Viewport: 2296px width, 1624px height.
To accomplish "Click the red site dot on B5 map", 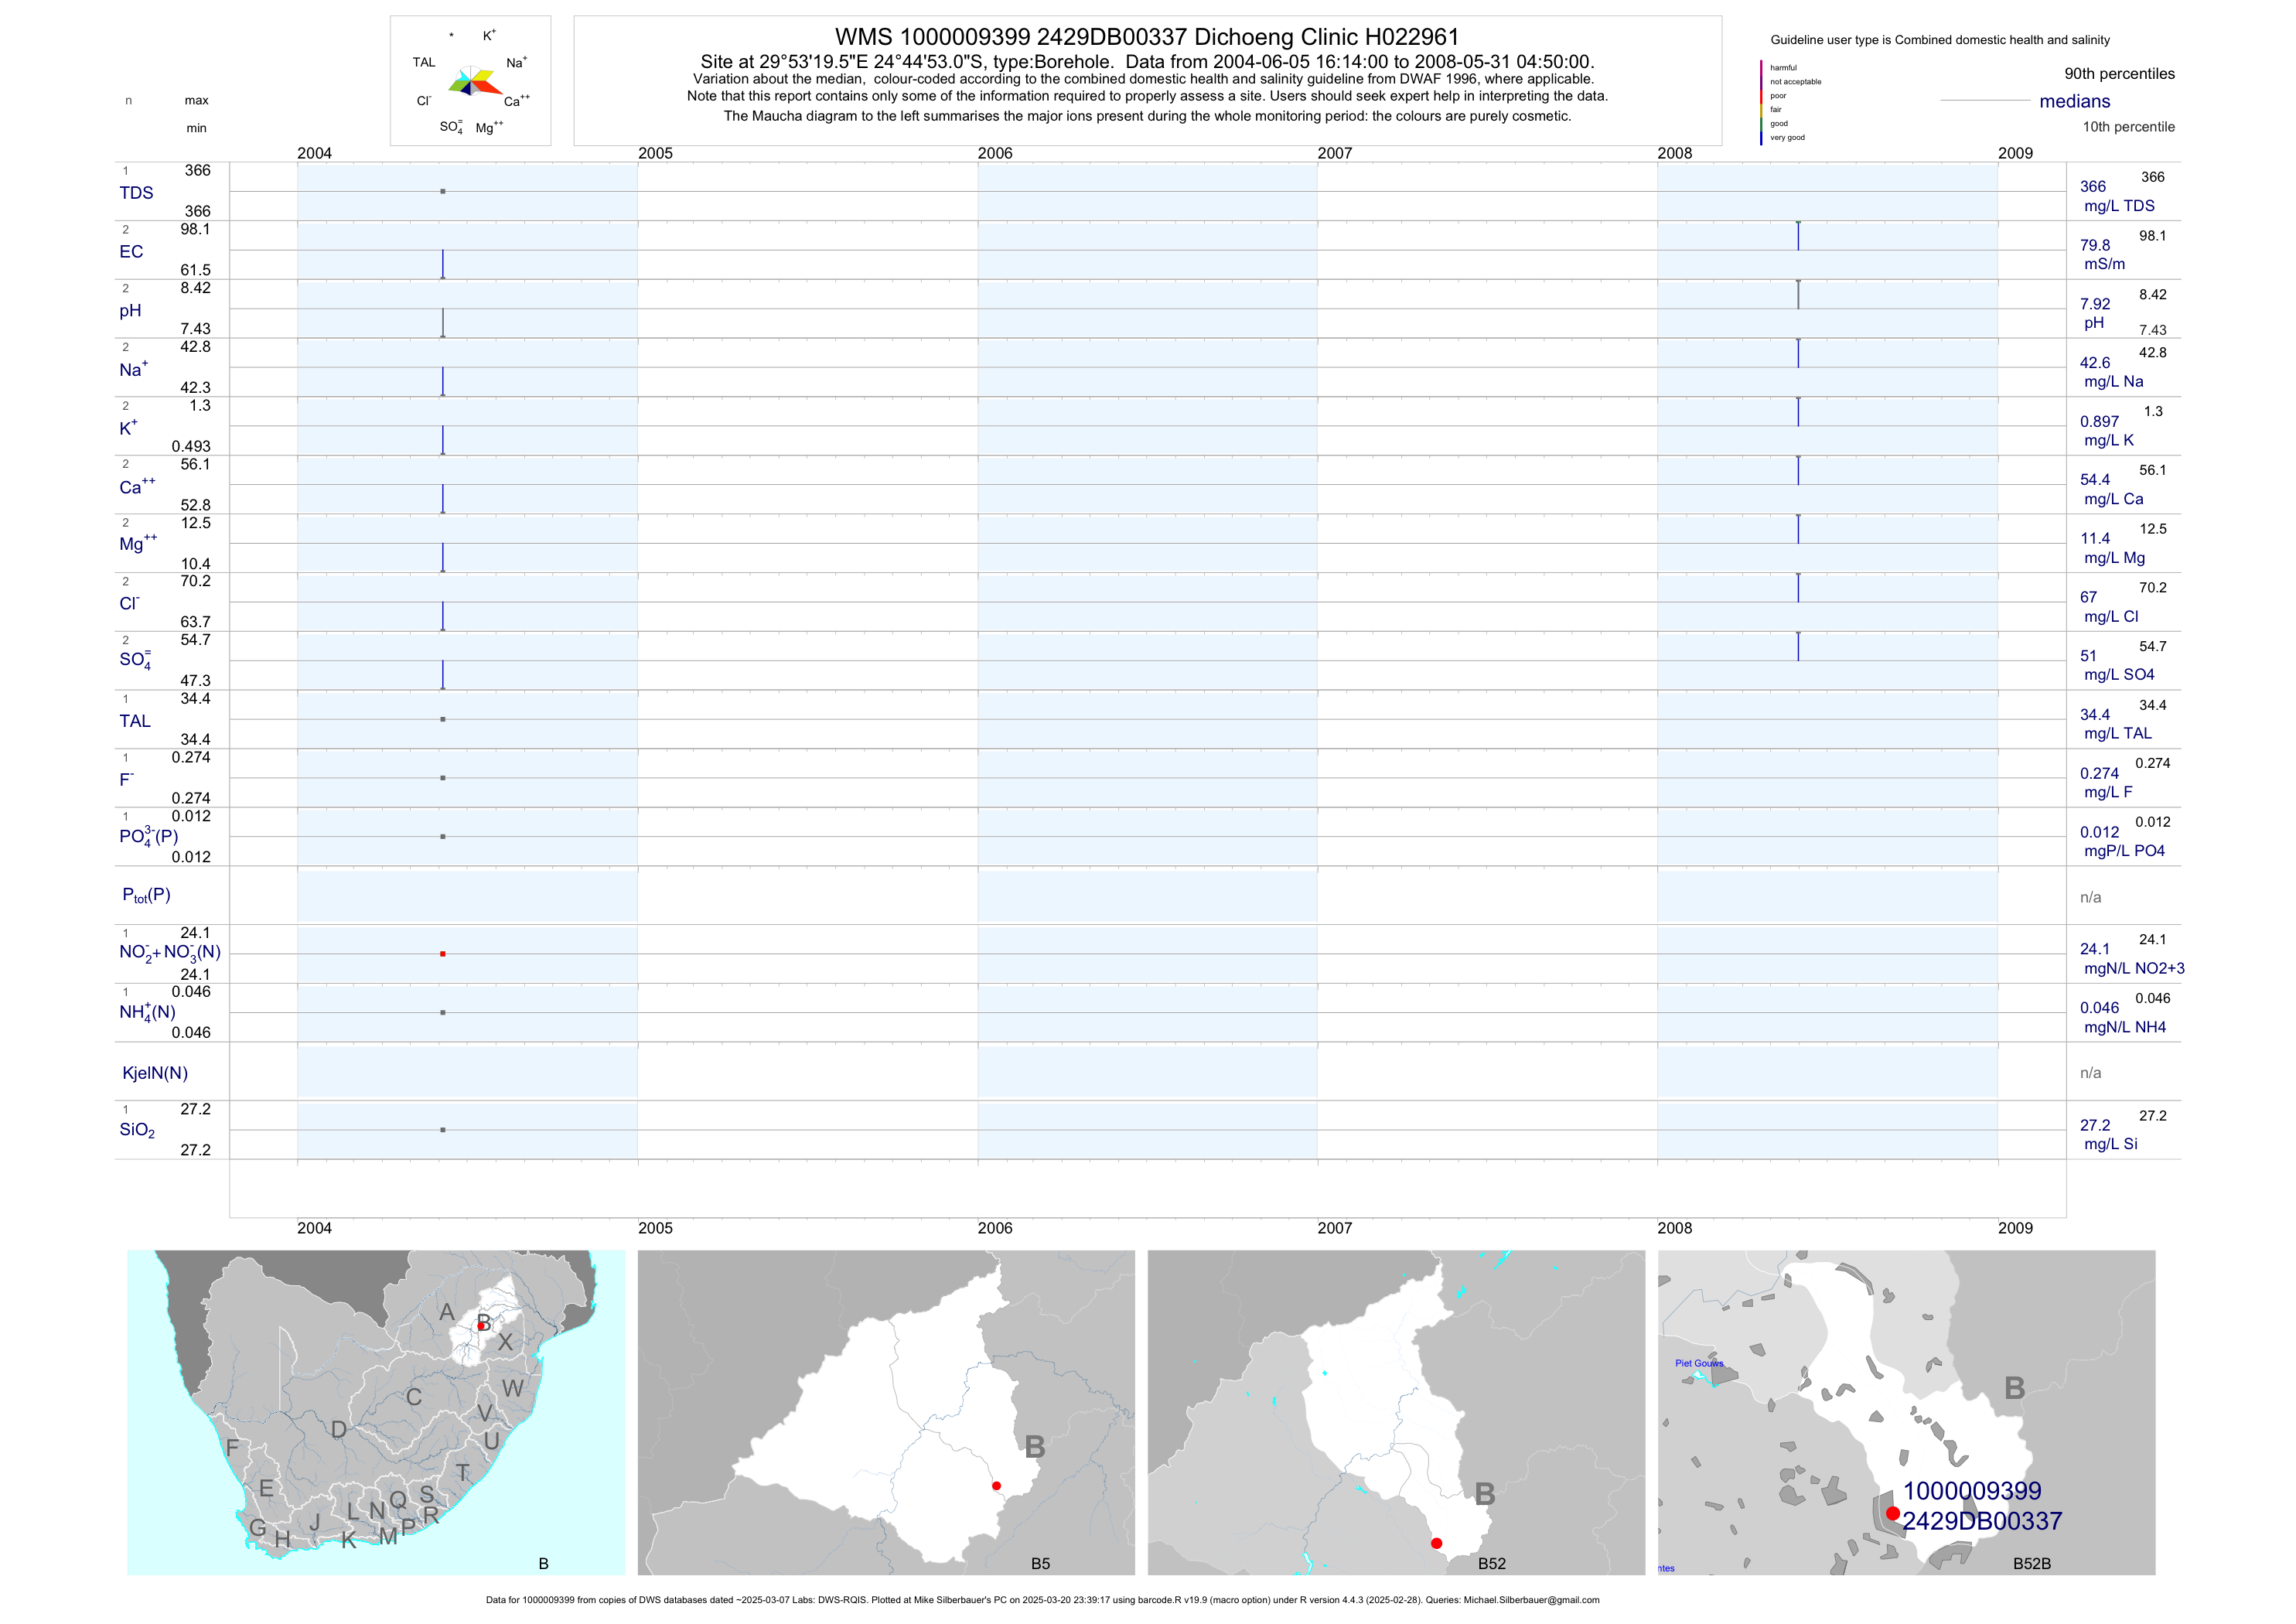I will (996, 1486).
